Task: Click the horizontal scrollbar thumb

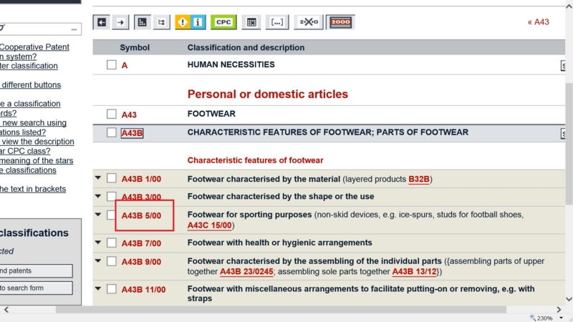Action: click(281, 310)
